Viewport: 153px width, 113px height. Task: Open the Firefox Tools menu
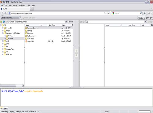coord(29,5)
